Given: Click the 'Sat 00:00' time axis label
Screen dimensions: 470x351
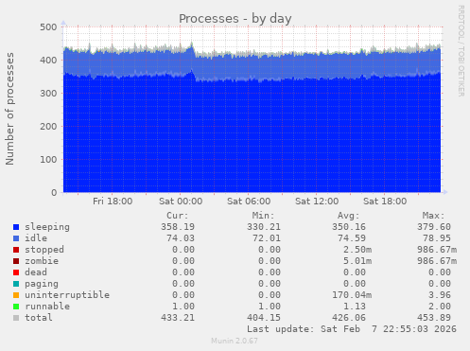Looking at the screenshot, I should coord(181,202).
